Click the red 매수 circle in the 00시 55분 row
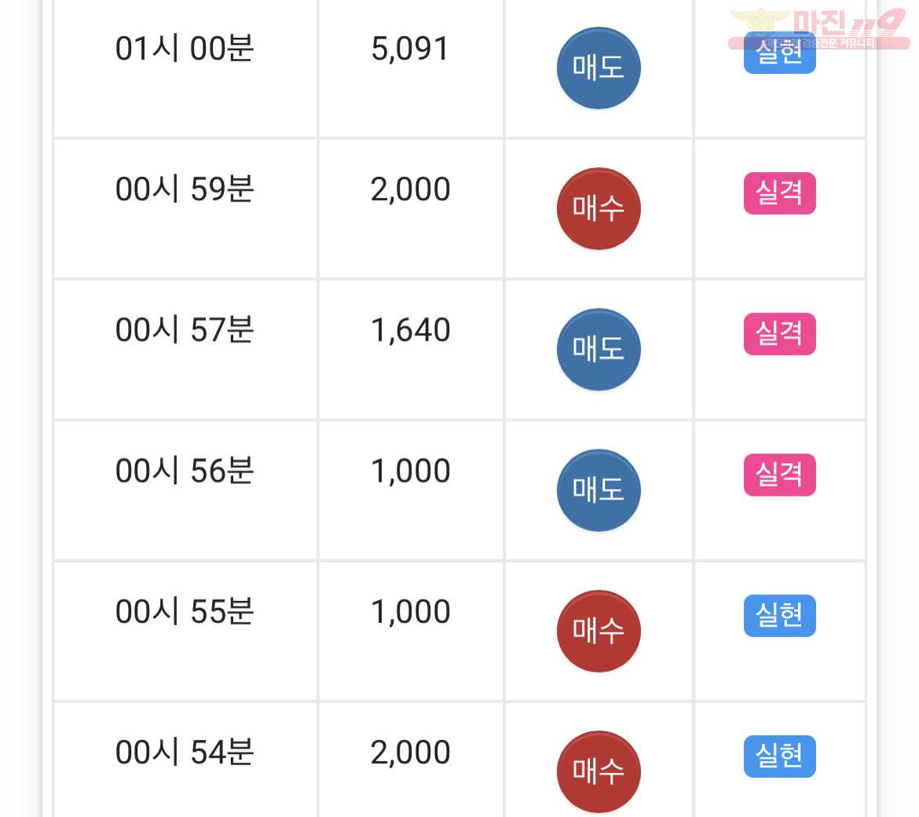 click(x=599, y=631)
